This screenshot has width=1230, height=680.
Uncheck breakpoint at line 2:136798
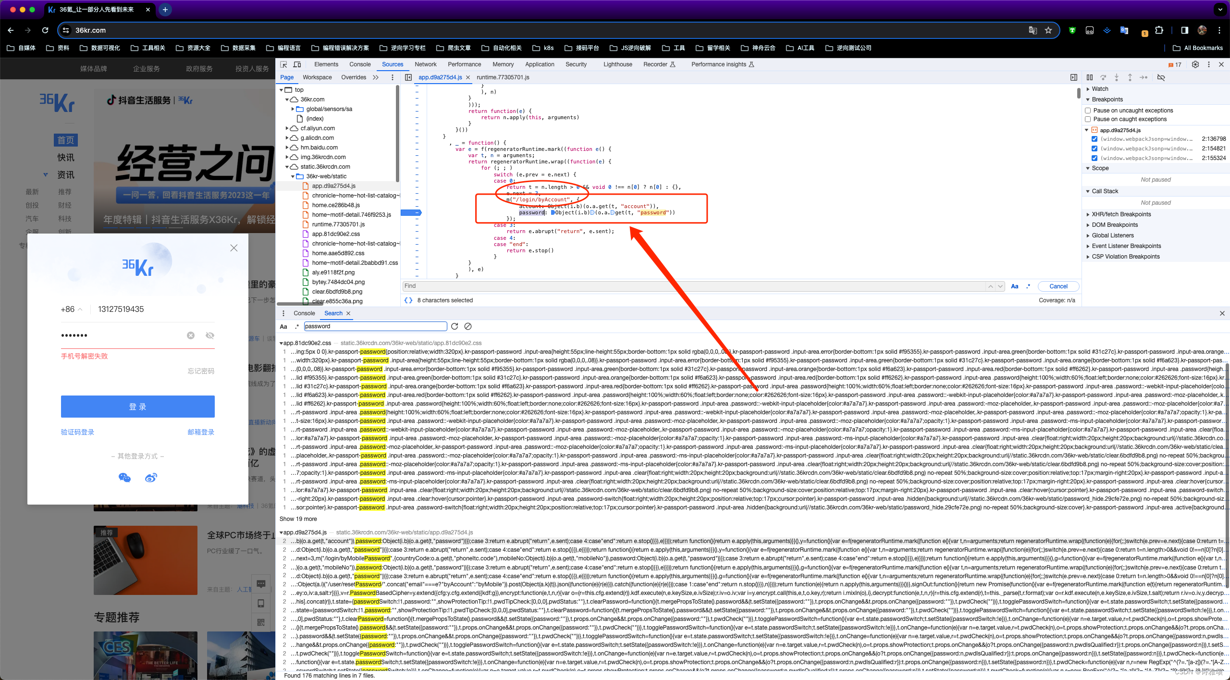pyautogui.click(x=1095, y=139)
